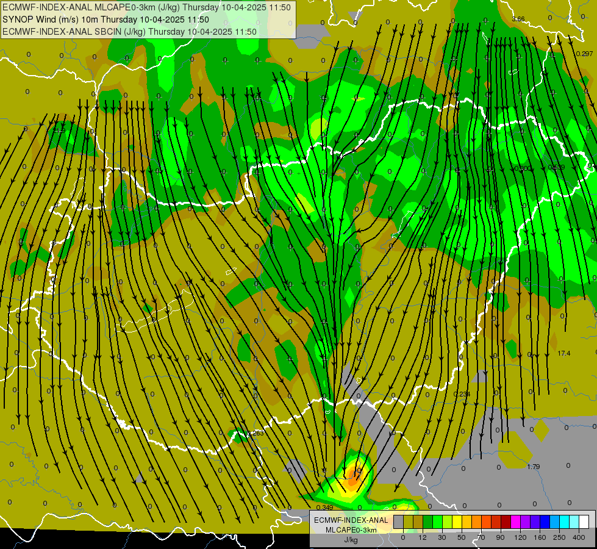The height and width of the screenshot is (549, 597).
Task: Click the 3.66 value on the map
Action: tap(518, 19)
